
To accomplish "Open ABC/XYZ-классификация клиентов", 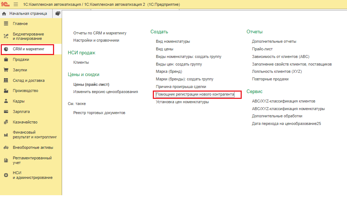I will [283, 101].
